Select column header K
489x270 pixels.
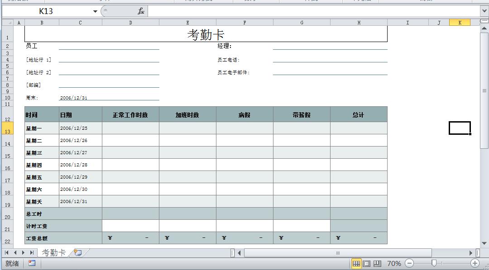pyautogui.click(x=460, y=22)
